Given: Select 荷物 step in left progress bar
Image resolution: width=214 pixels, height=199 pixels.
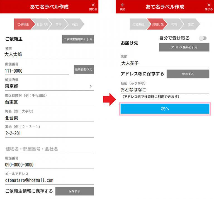Looking at the screenshot, I should click(x=59, y=24).
